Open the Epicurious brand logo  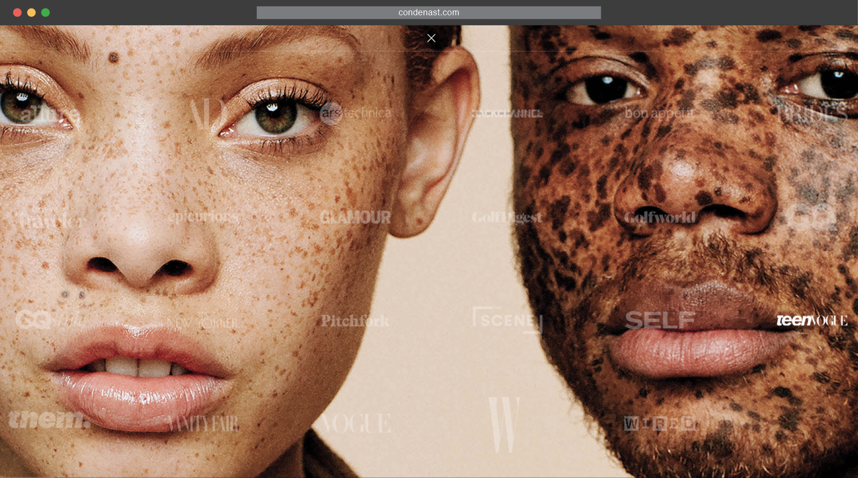[x=203, y=217]
